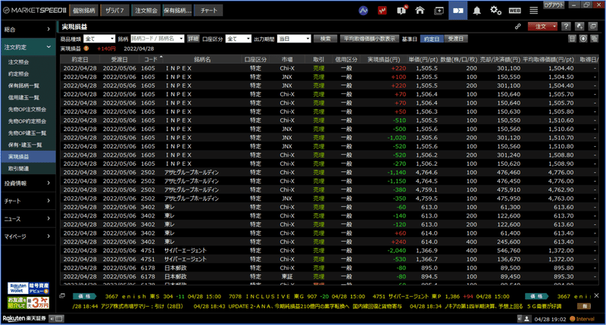The width and height of the screenshot is (606, 325).
Task: Click the small toggle icon beside Rakuten 楽天証券 logo
Action: 56,319
